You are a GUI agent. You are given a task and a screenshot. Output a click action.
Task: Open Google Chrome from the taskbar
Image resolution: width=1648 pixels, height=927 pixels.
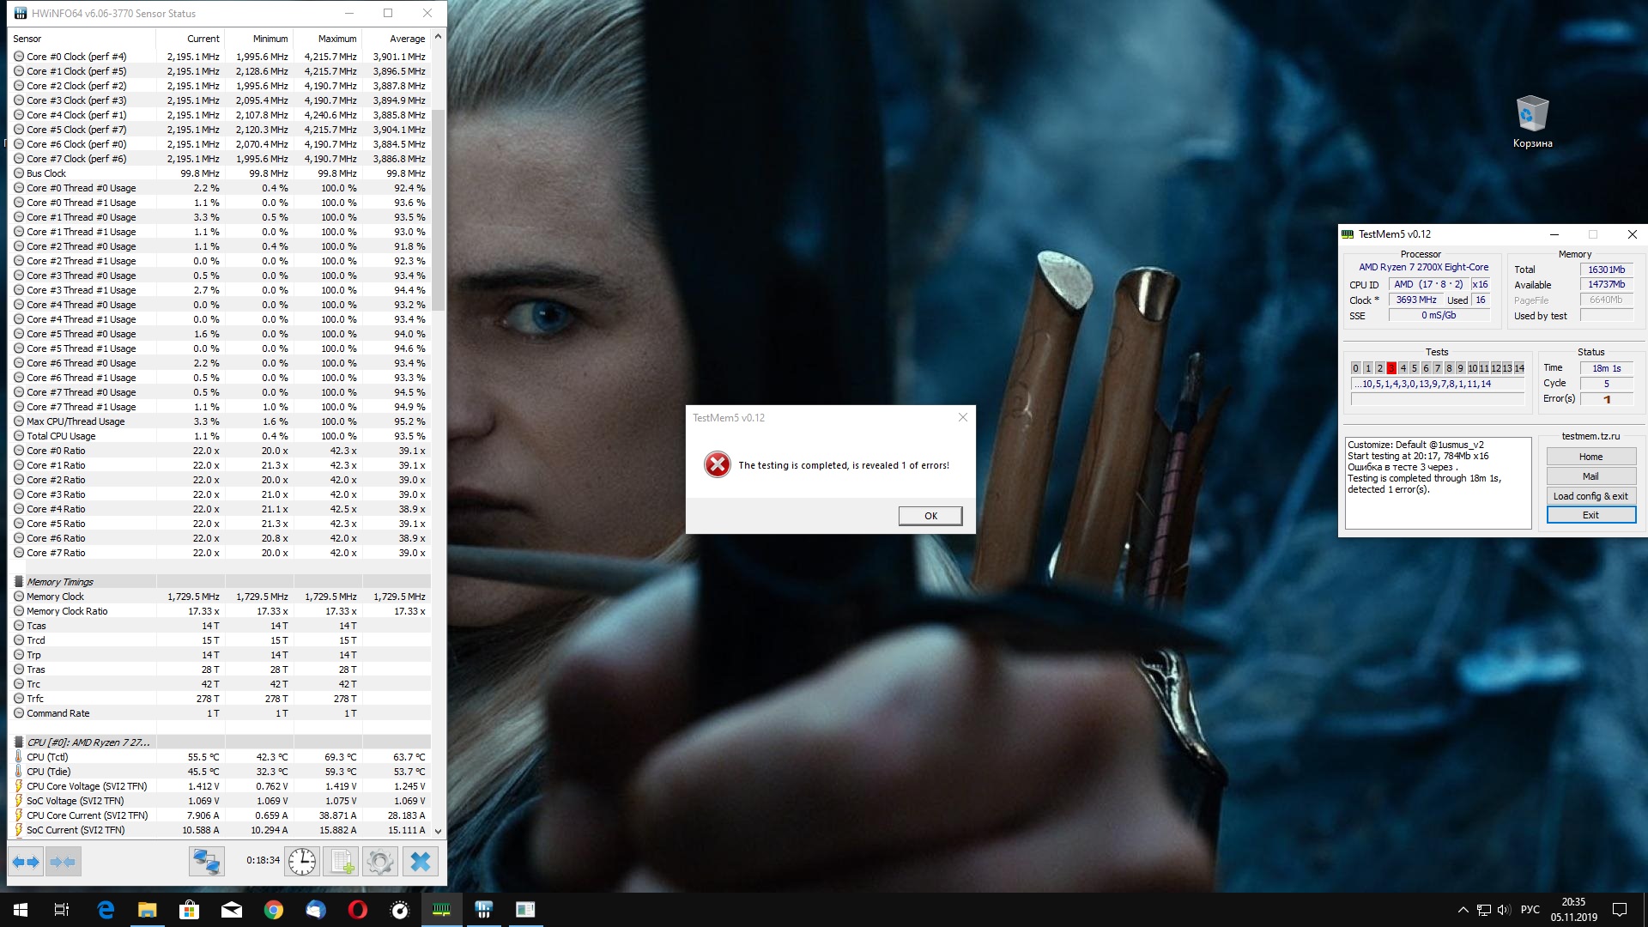[x=274, y=910]
